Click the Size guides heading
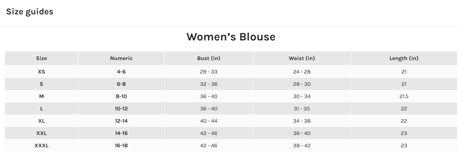 pyautogui.click(x=30, y=12)
